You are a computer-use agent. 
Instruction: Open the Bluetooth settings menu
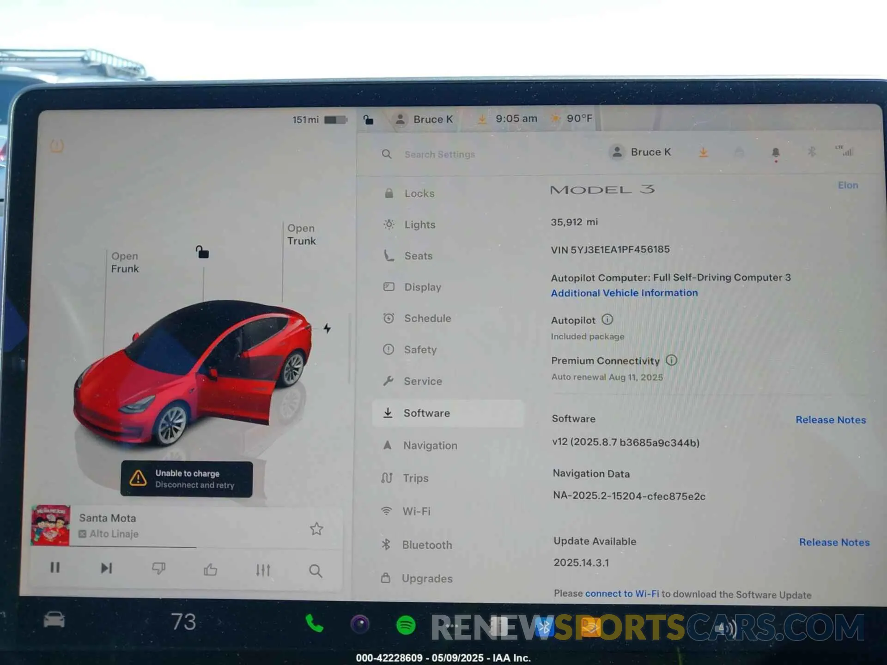click(426, 545)
